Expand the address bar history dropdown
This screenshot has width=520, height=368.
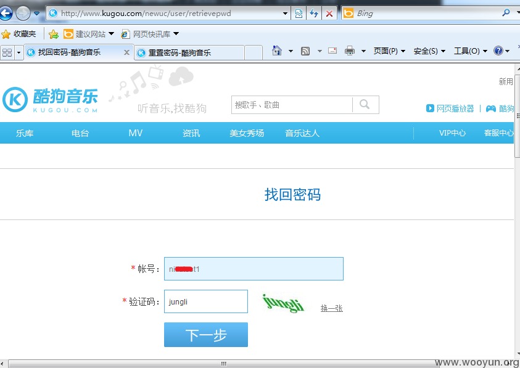point(285,14)
